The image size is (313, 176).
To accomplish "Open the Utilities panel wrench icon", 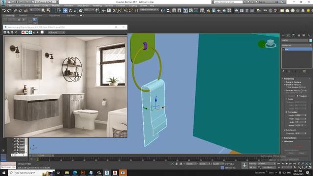I will (x=309, y=36).
